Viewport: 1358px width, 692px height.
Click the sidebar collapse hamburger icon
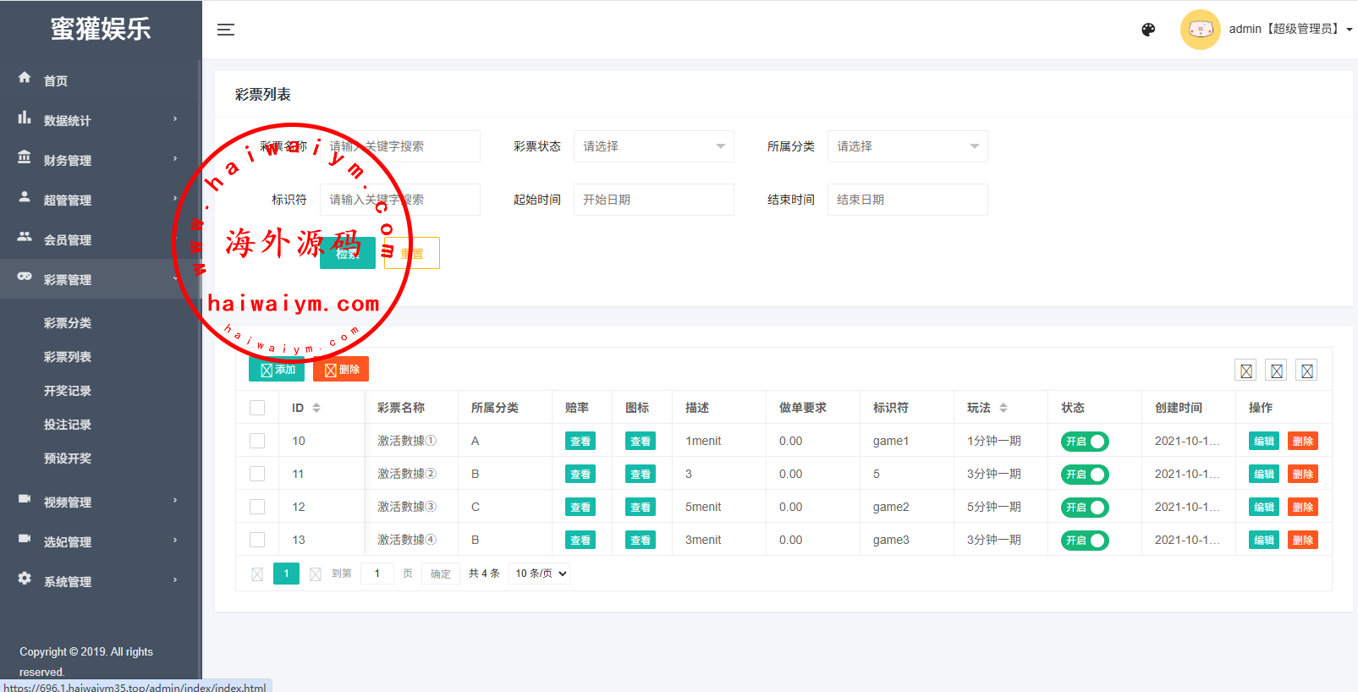pos(225,30)
